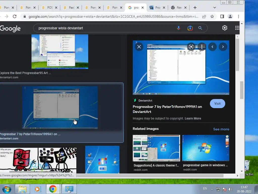Open the Learn More copyright link
The width and height of the screenshot is (258, 194).
193,118
